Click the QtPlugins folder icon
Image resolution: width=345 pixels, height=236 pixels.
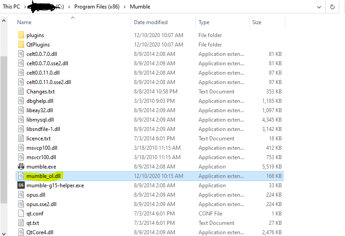[21, 45]
